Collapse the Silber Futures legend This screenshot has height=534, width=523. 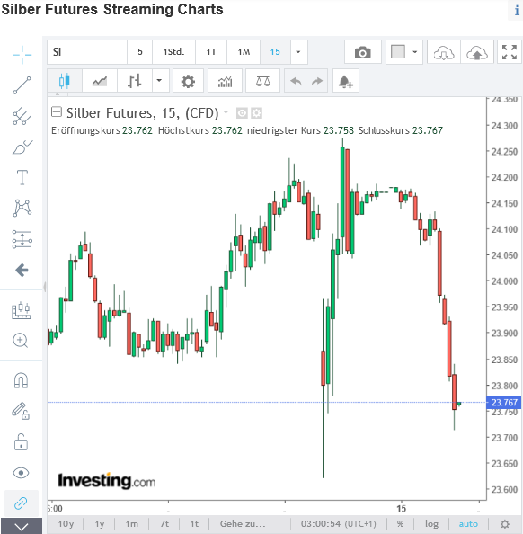(x=57, y=111)
